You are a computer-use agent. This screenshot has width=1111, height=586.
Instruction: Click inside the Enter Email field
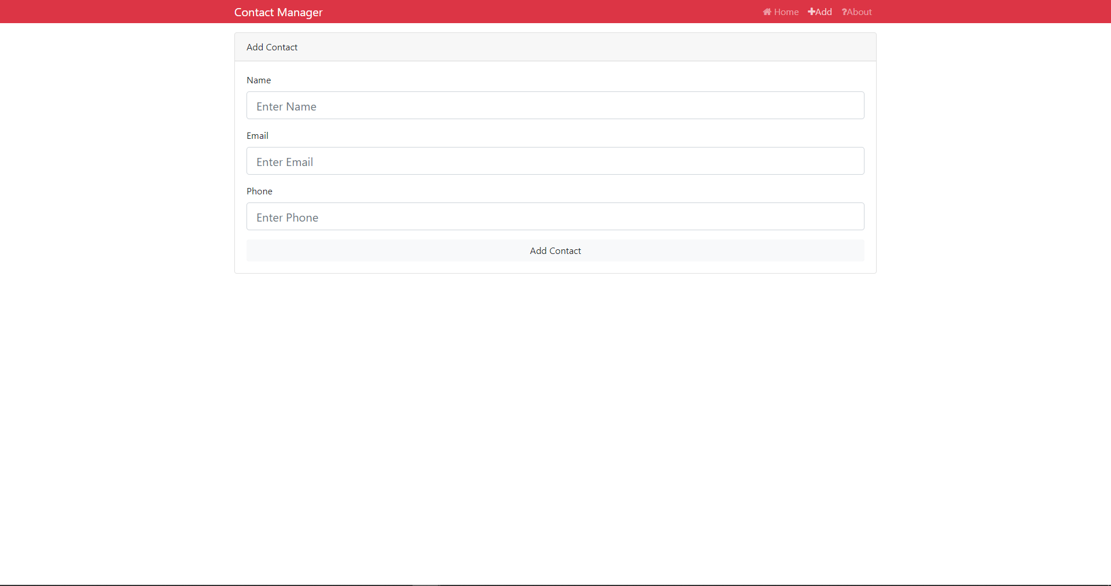coord(555,161)
